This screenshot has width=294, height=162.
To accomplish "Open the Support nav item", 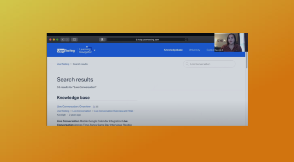I will 210,50.
